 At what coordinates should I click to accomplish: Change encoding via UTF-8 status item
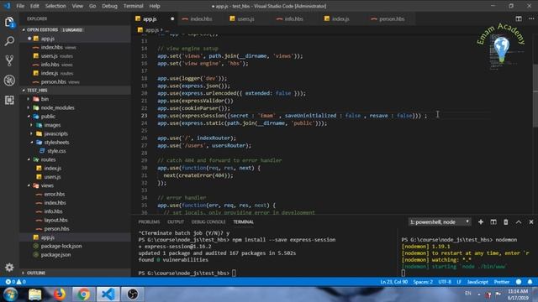[445, 282]
